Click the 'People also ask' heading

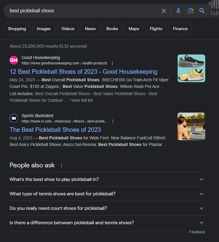click(x=32, y=165)
